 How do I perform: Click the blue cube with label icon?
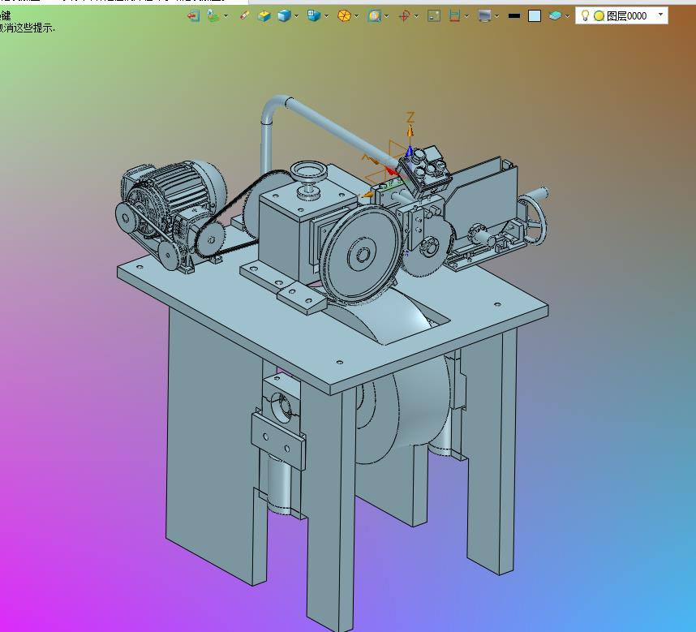314,16
